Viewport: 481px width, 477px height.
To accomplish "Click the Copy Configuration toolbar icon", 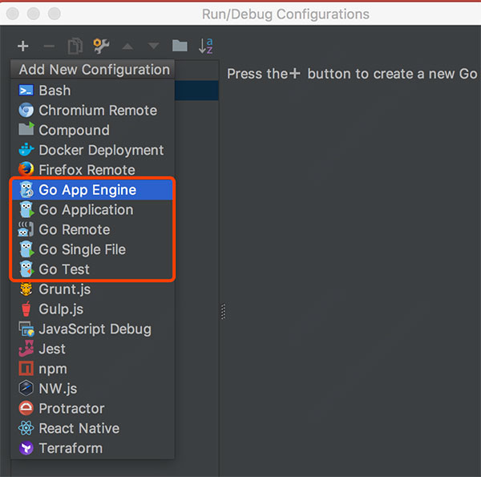I will (x=75, y=46).
